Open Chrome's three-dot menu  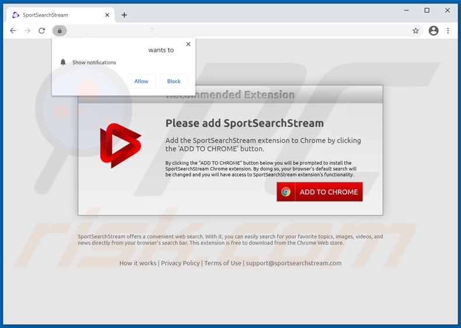(x=448, y=30)
